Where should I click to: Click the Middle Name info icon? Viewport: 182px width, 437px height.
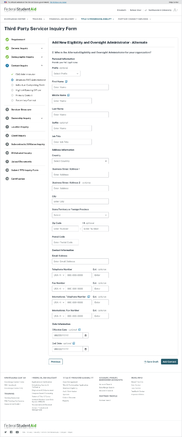coord(68,95)
